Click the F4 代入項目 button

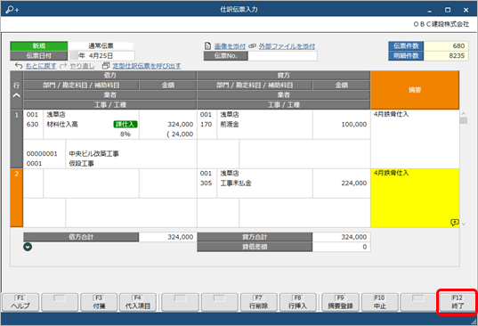(x=138, y=302)
